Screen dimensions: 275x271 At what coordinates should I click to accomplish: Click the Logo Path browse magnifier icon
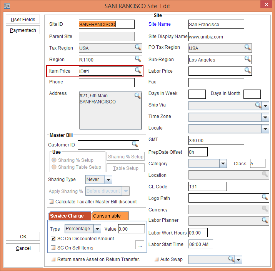[x=265, y=198]
